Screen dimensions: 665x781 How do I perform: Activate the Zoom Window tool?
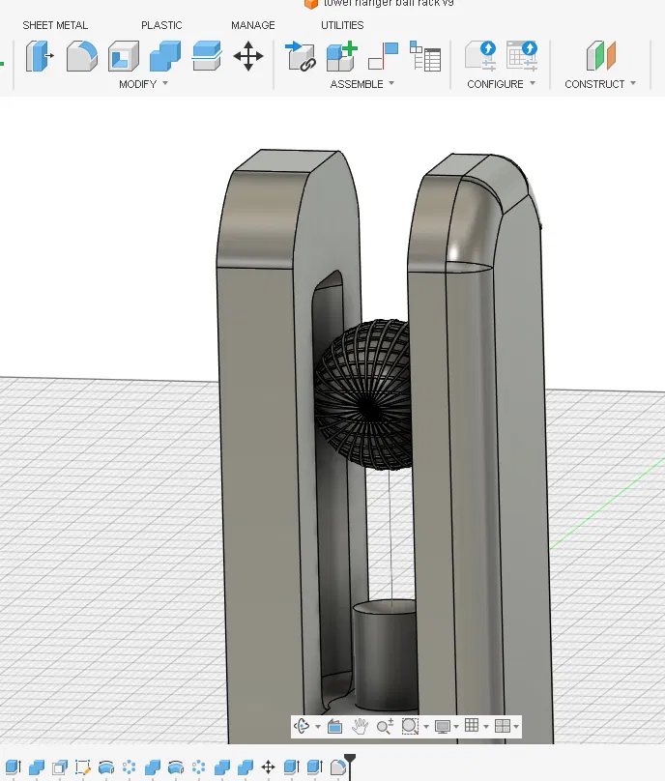pos(410,727)
